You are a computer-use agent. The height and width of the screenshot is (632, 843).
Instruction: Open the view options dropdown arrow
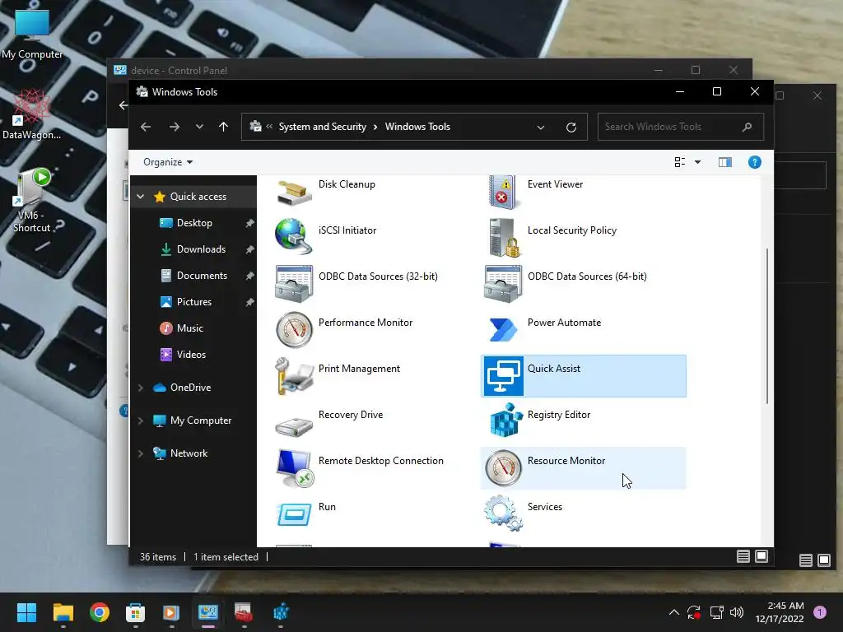point(697,162)
